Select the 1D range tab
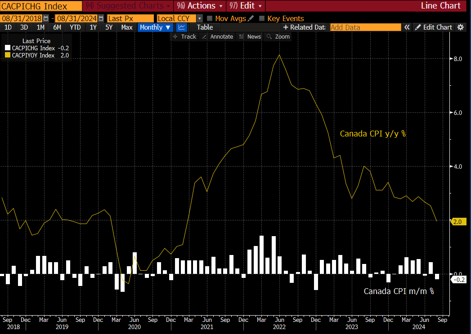Image resolution: width=471 pixels, height=334 pixels. tap(8, 27)
